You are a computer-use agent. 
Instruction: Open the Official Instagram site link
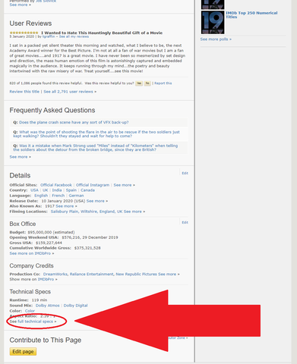click(93, 185)
